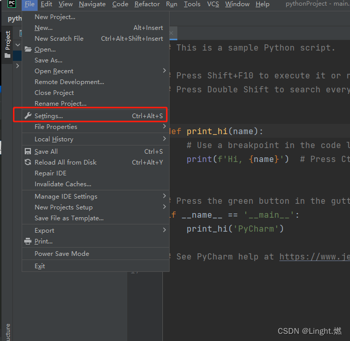Choose Exit from the File menu
The image size is (350, 341).
(95, 266)
